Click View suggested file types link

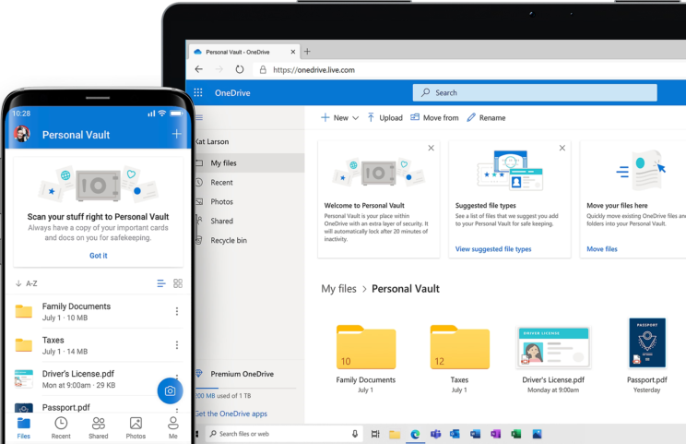pos(493,248)
